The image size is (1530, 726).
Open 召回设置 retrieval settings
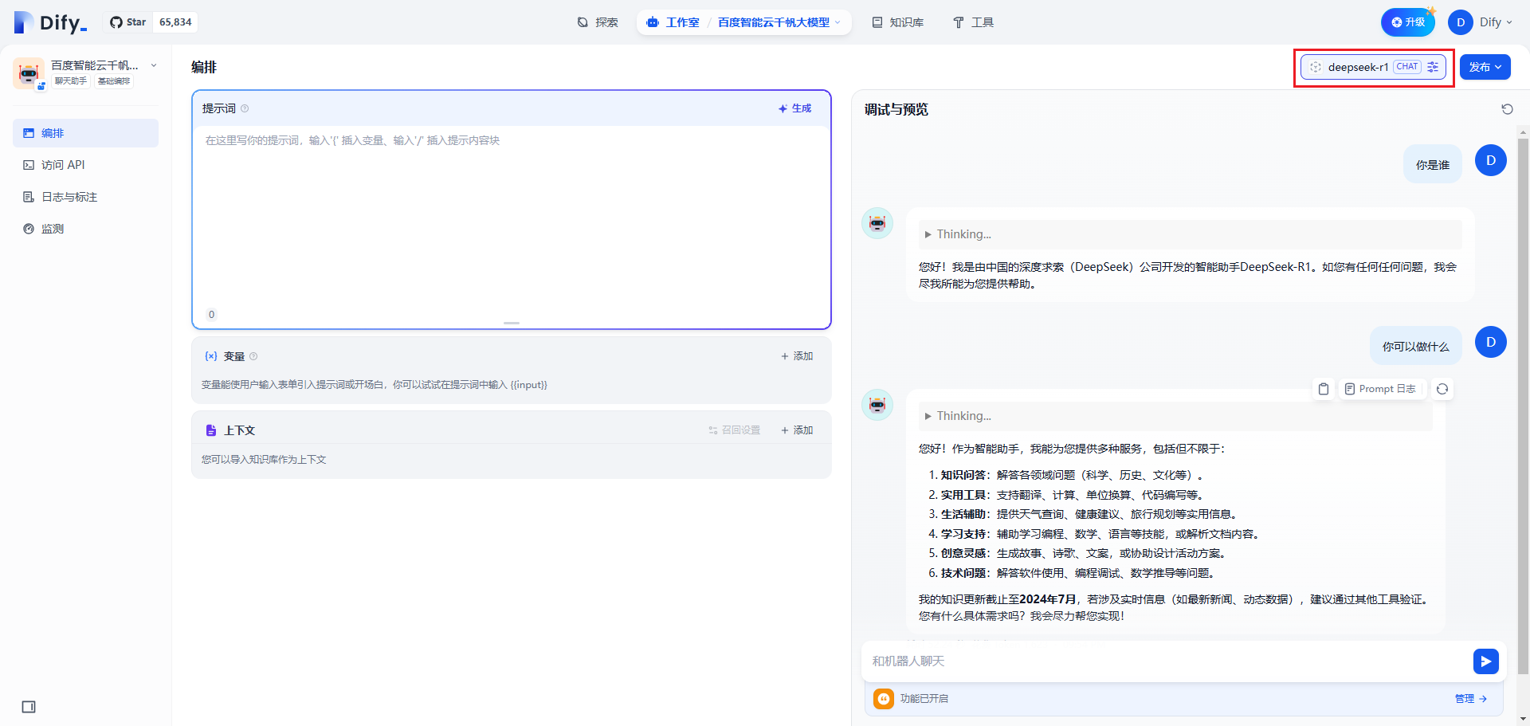734,430
